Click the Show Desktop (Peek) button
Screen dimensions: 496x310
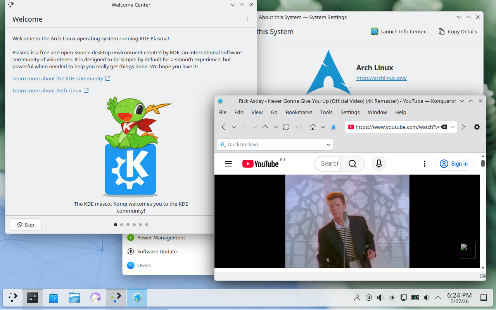click(484, 298)
